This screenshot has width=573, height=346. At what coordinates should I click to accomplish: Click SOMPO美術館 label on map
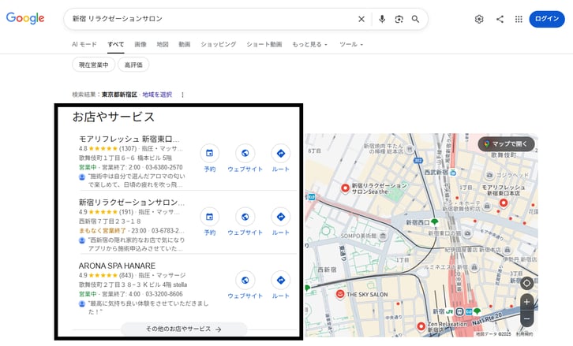(x=359, y=236)
